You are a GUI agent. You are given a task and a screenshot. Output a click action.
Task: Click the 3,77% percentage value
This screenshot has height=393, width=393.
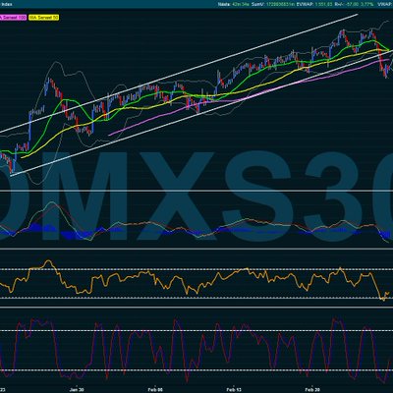366,4
